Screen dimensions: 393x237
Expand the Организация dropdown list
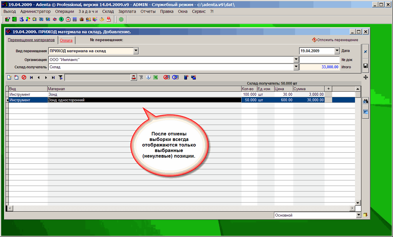click(296, 60)
